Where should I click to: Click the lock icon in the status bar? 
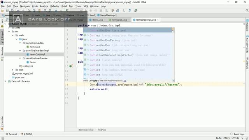242,138
